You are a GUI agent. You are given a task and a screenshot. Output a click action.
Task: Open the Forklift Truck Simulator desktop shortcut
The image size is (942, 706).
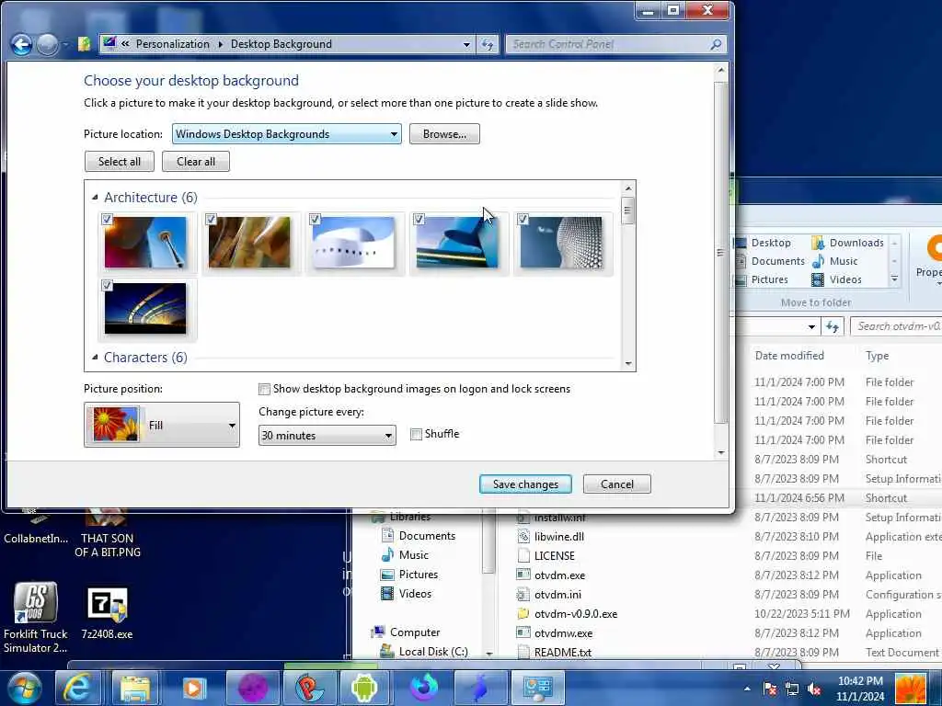(36, 618)
